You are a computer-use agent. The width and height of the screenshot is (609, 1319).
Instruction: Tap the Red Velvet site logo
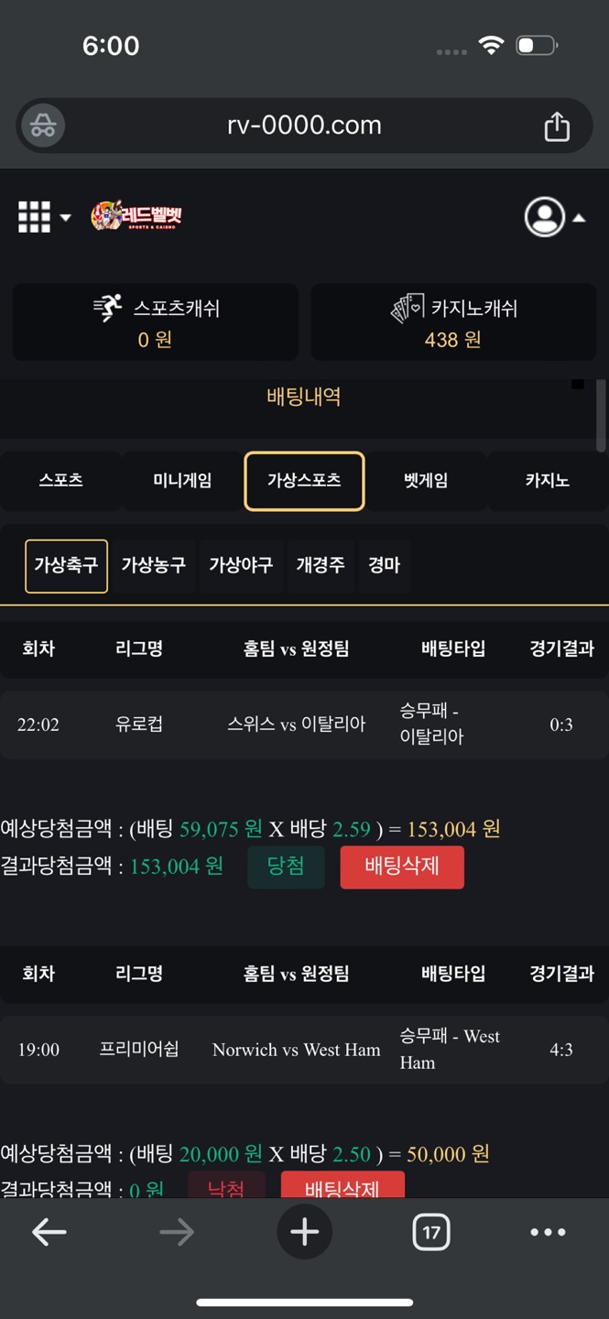pos(136,216)
